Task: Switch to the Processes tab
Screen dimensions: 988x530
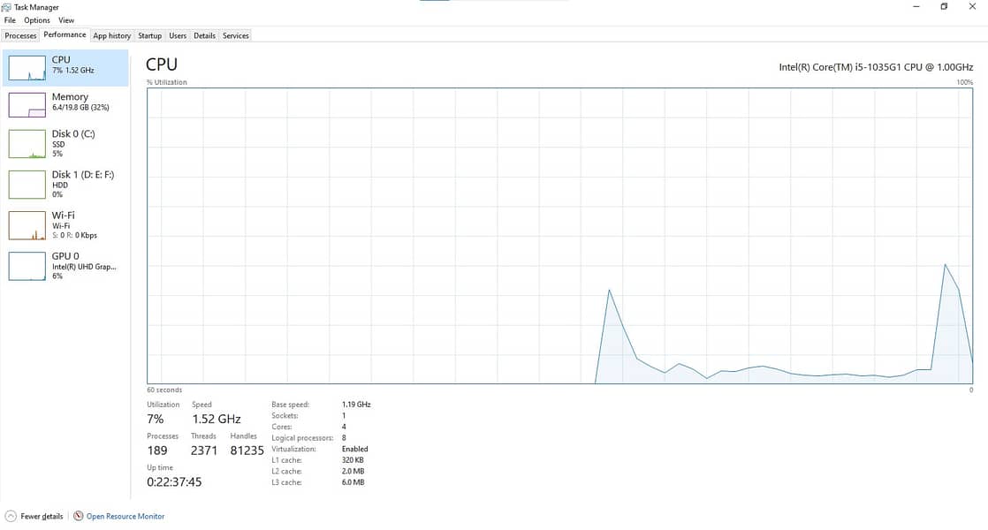Action: click(x=21, y=36)
